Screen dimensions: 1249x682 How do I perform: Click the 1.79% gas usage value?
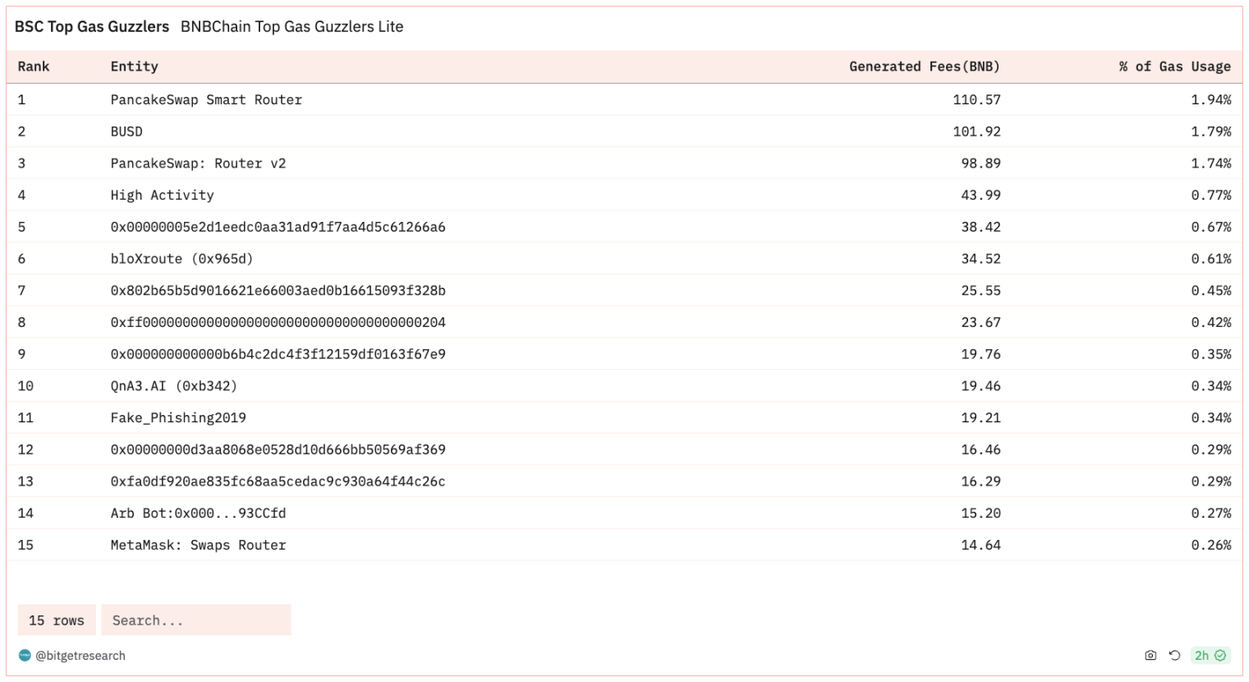pyautogui.click(x=1211, y=131)
